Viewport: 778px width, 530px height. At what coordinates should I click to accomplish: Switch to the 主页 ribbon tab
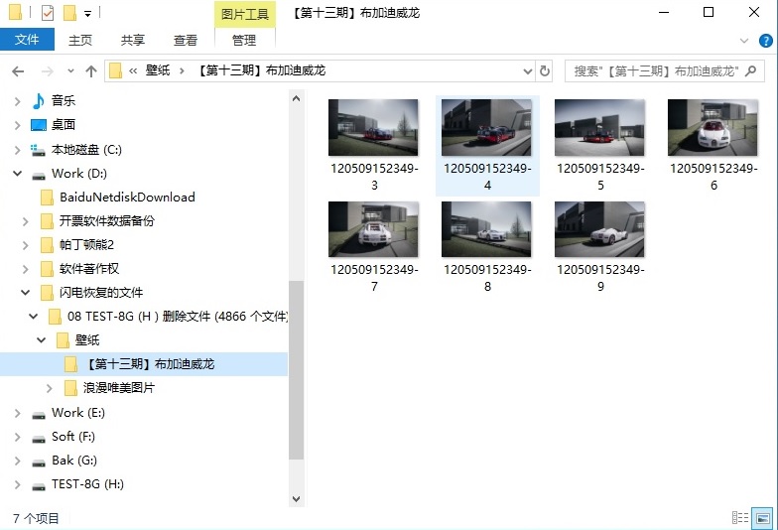79,40
